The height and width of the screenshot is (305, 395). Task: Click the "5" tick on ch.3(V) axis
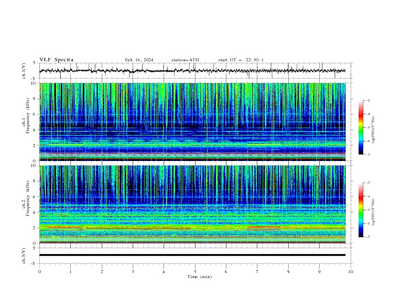[34, 248]
